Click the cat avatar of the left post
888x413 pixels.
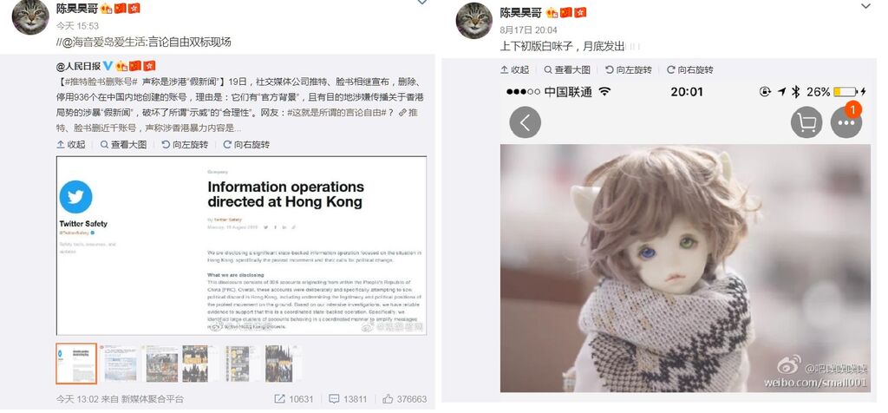tap(30, 16)
